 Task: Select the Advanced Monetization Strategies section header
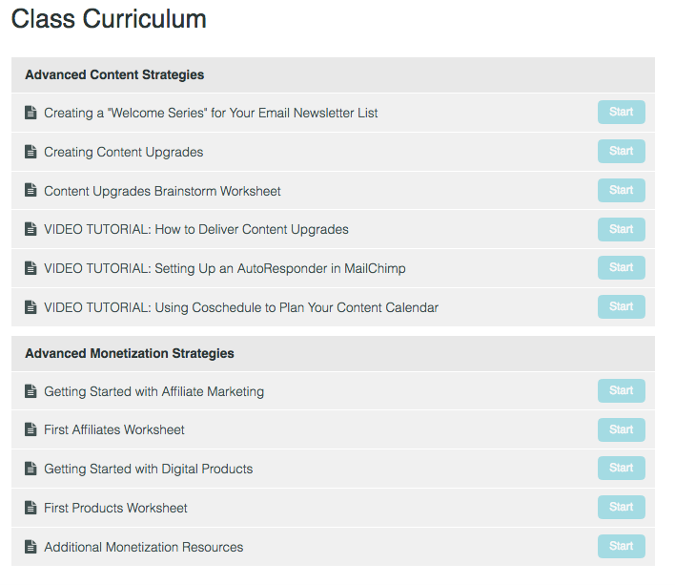pyautogui.click(x=333, y=354)
